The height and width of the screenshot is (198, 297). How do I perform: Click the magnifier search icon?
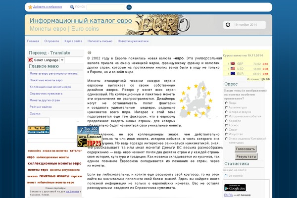point(72,7)
